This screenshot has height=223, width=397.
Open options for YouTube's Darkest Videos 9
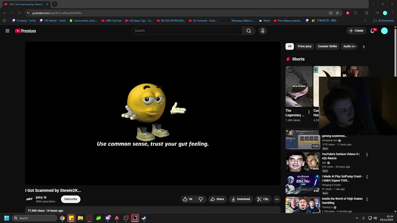tap(367, 155)
